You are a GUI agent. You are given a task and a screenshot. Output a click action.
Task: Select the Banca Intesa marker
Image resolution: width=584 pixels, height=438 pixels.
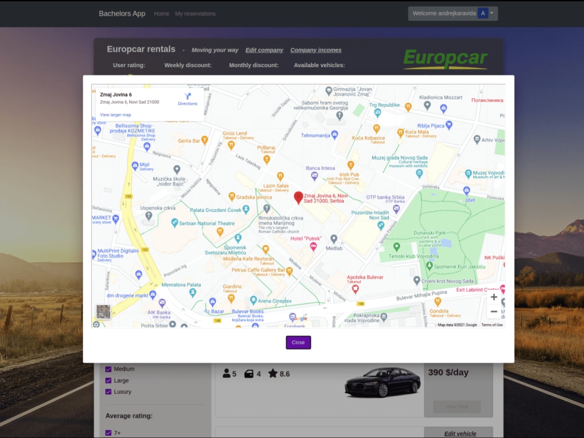(314, 176)
